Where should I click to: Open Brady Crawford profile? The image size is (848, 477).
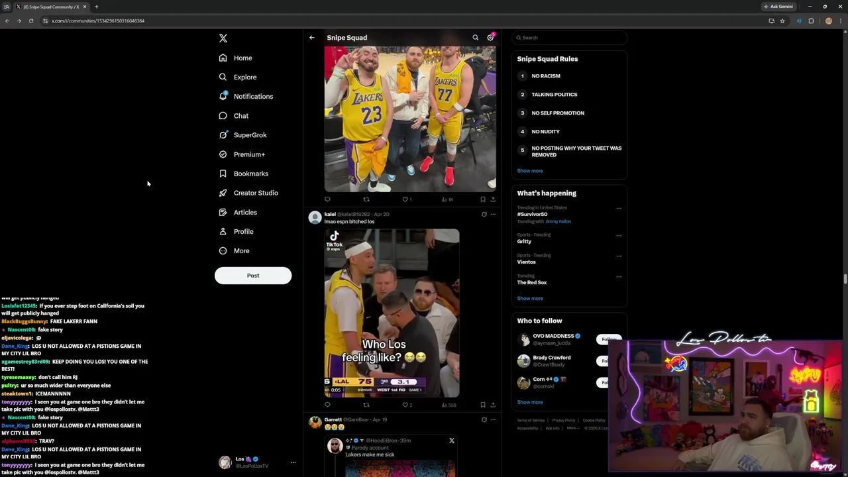click(552, 358)
